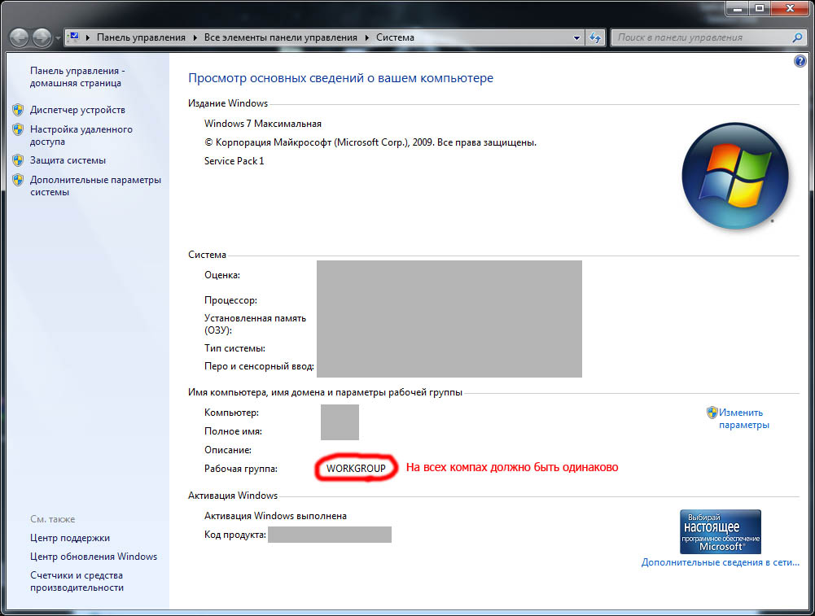Open Панель управления breadcrumb
The image size is (815, 616).
tap(141, 37)
